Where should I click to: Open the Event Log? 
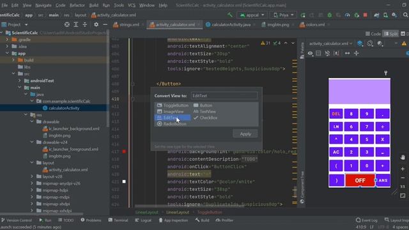click(x=366, y=220)
